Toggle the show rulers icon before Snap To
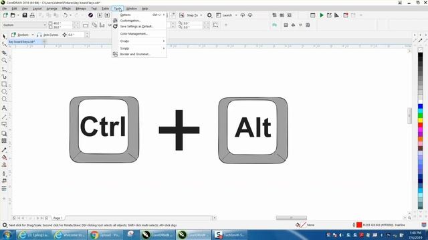Image resolution: width=428 pixels, height=240 pixels. tap(181, 15)
